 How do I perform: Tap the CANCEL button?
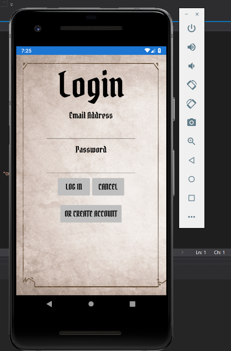click(108, 187)
